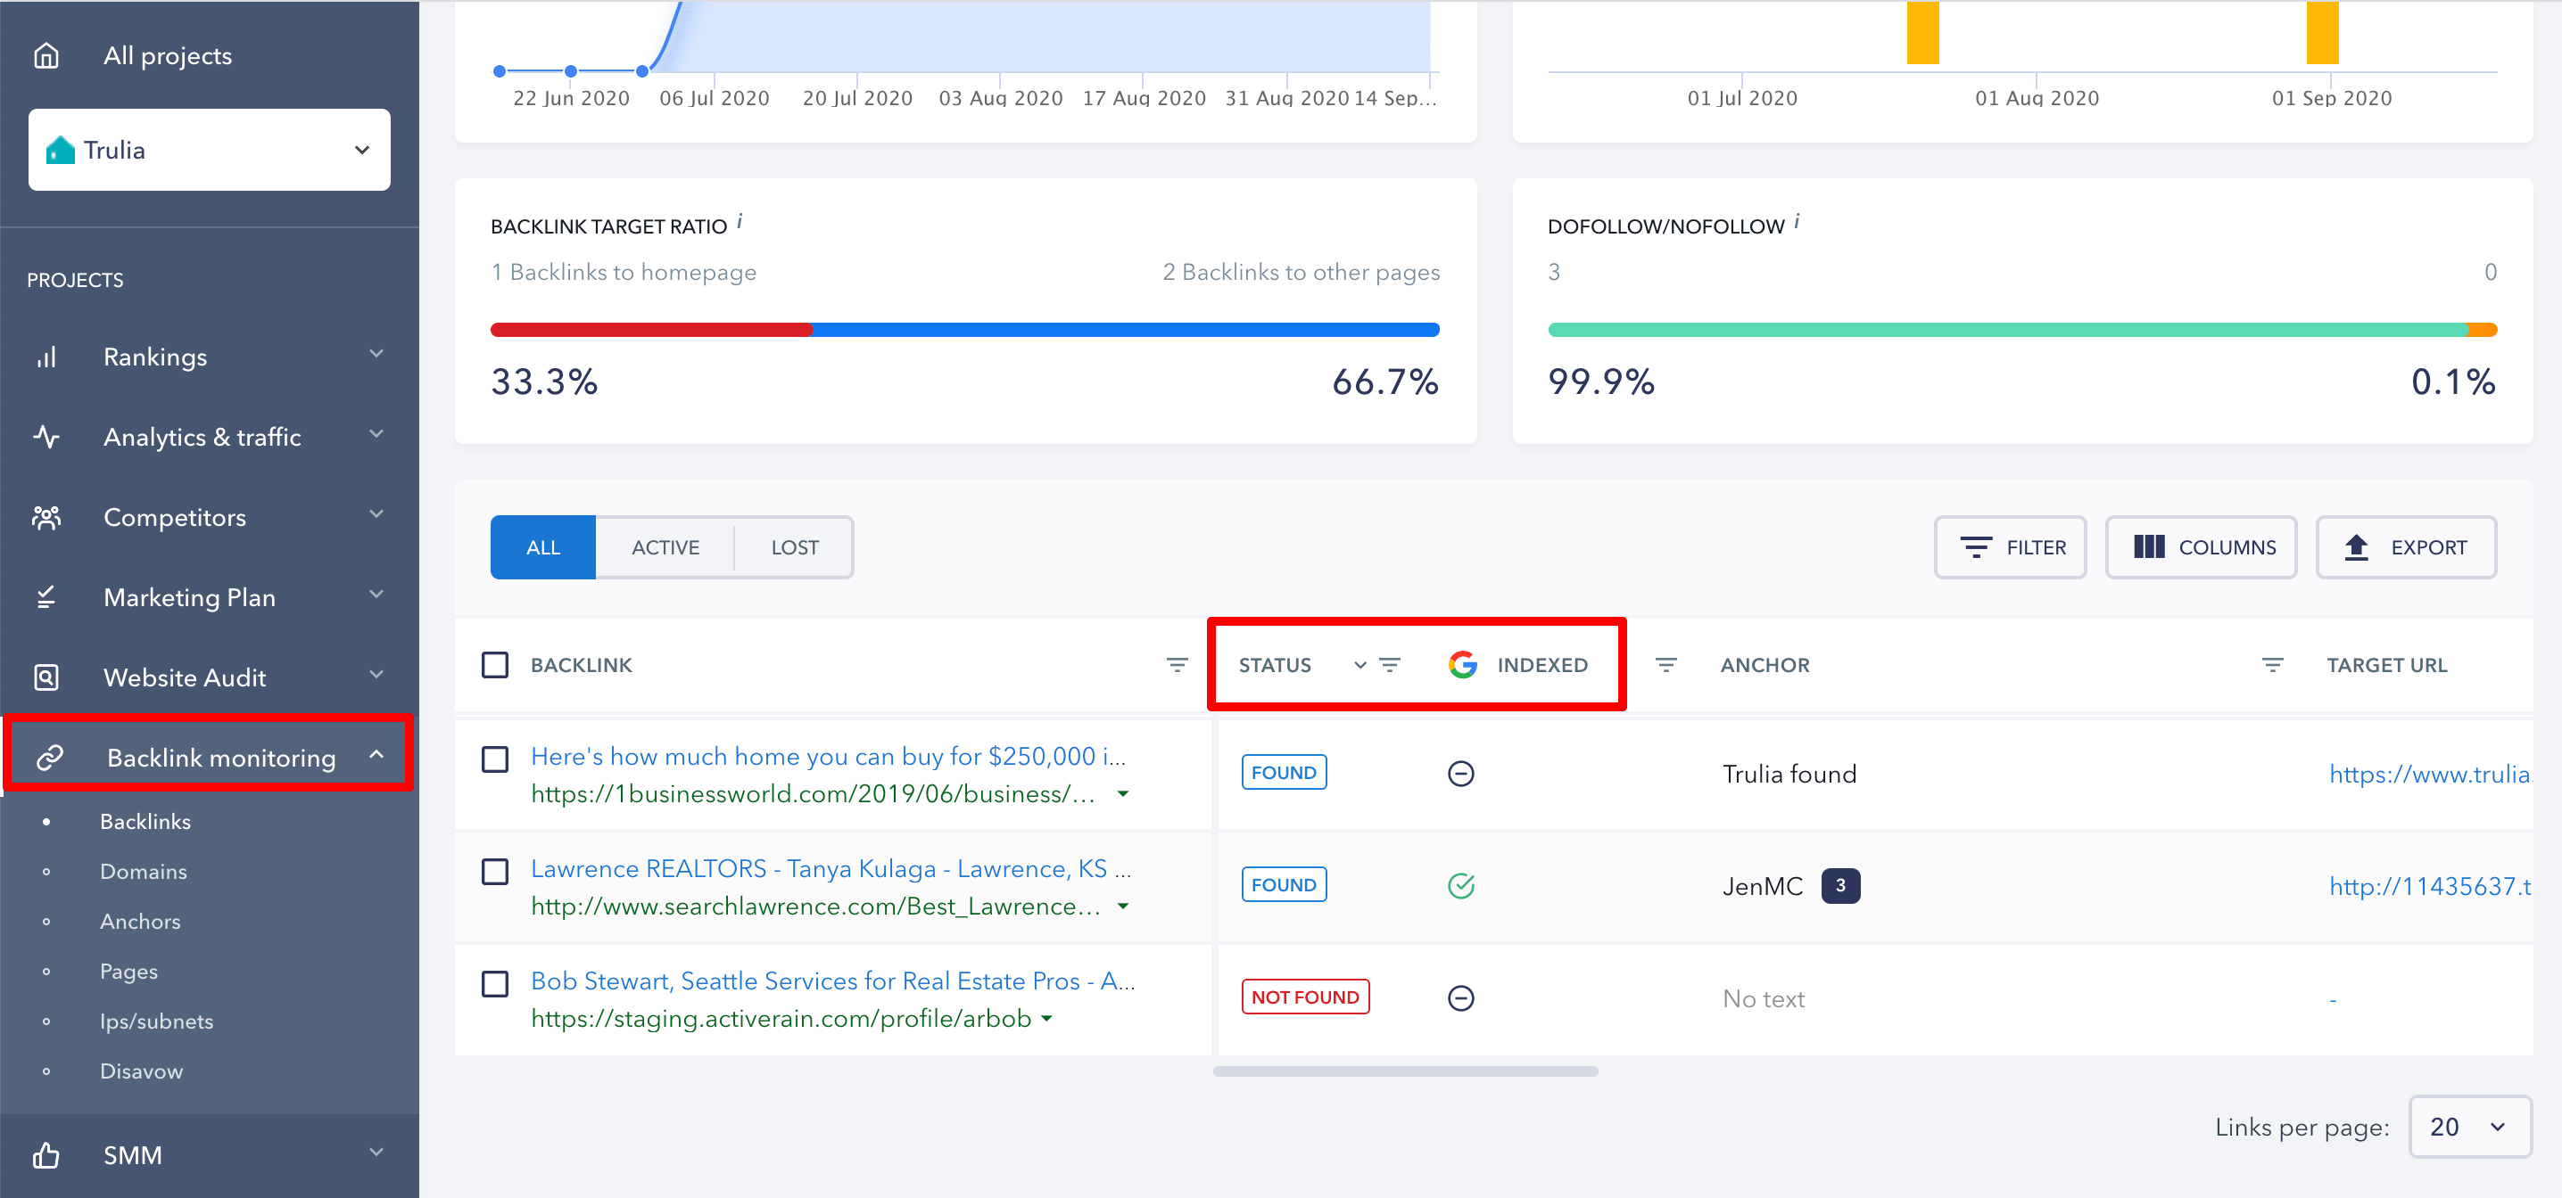Expand searchlawrence URL dropdown arrow
This screenshot has width=2562, height=1198.
(x=1123, y=907)
